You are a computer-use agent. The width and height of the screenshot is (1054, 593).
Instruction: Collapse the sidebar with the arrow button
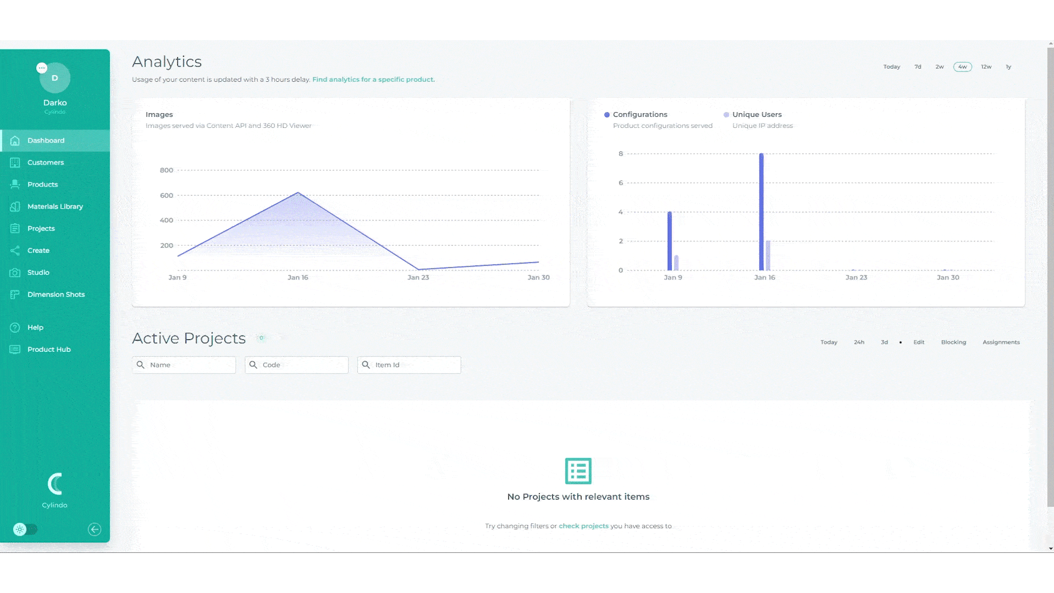click(94, 529)
